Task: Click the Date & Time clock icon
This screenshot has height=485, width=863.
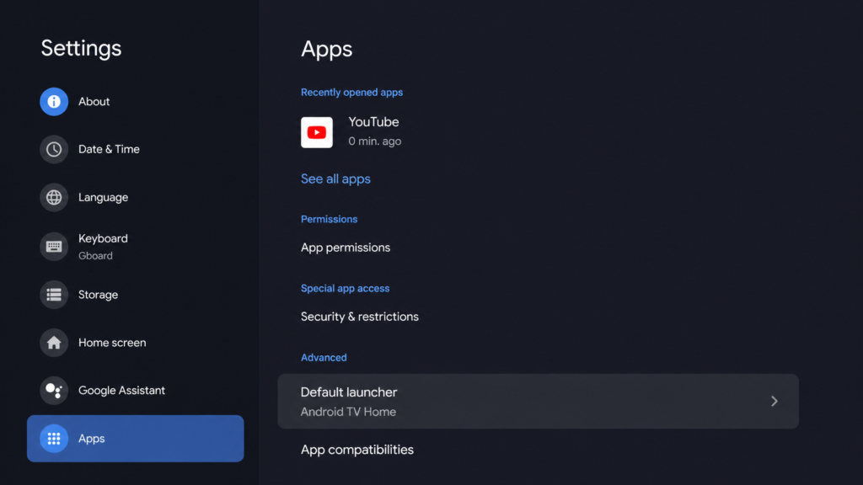Action: (53, 149)
